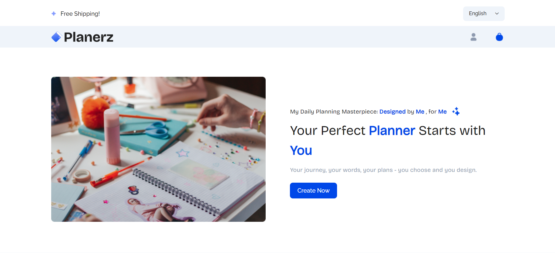The image size is (555, 253).
Task: Open the user account profile icon
Action: [473, 37]
